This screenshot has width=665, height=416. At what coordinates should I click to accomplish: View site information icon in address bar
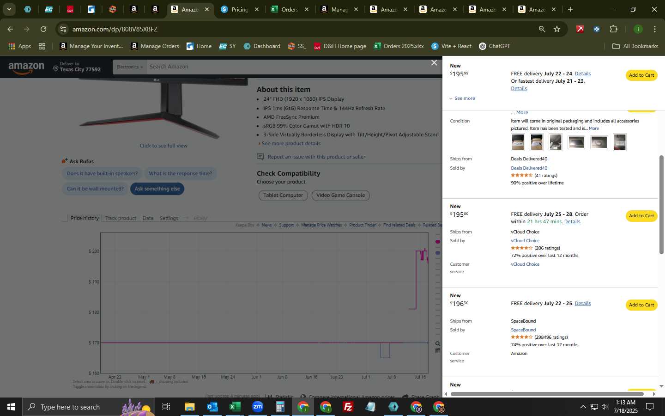63,29
